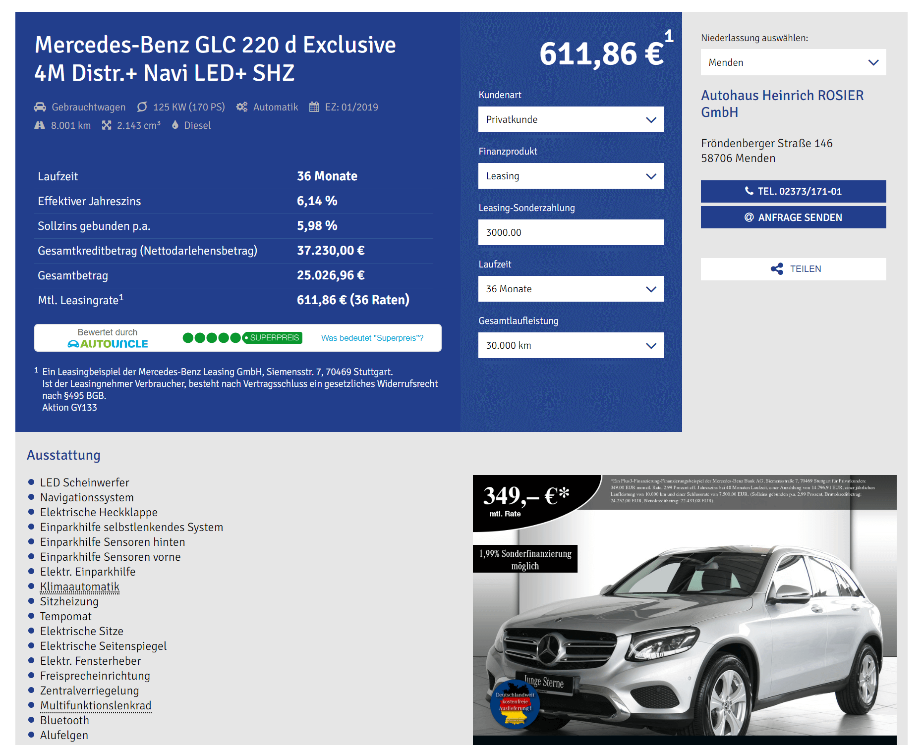923x745 pixels.
Task: Click the AutoUncle logo
Action: pyautogui.click(x=108, y=344)
